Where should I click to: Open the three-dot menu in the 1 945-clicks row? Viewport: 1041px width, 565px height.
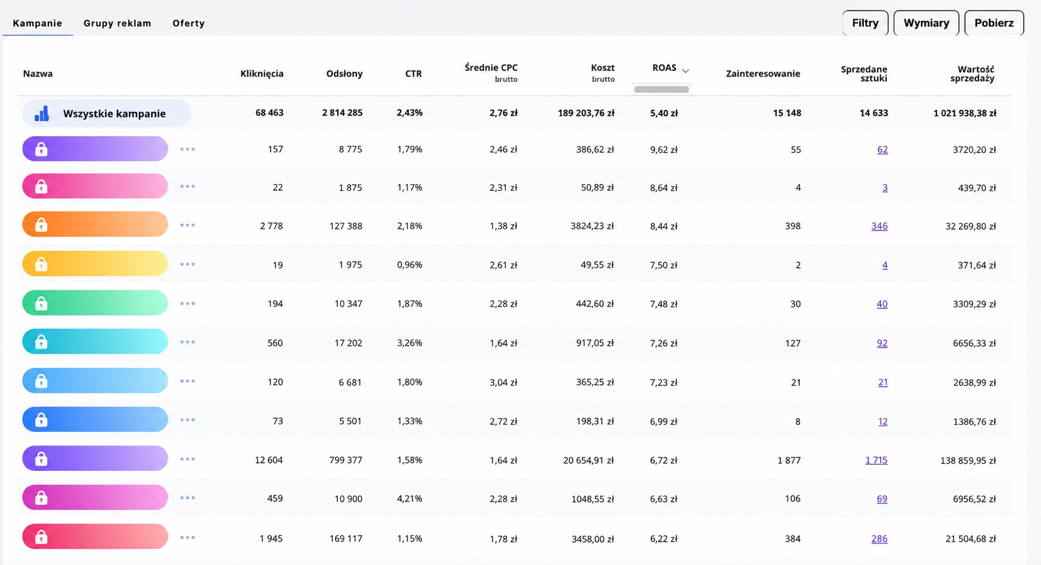tap(188, 537)
